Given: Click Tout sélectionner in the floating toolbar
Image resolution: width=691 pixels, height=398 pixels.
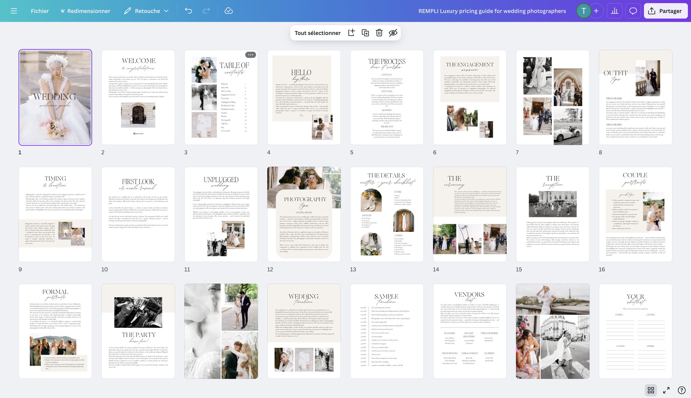Looking at the screenshot, I should click(317, 33).
